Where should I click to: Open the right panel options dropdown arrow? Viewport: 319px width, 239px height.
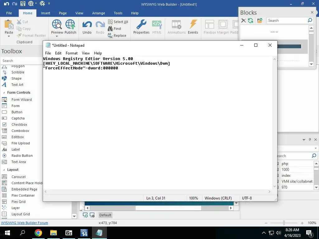tap(304, 140)
